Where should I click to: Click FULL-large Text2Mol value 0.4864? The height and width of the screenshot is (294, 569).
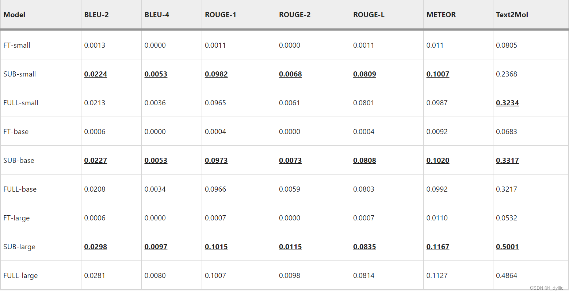coord(507,275)
